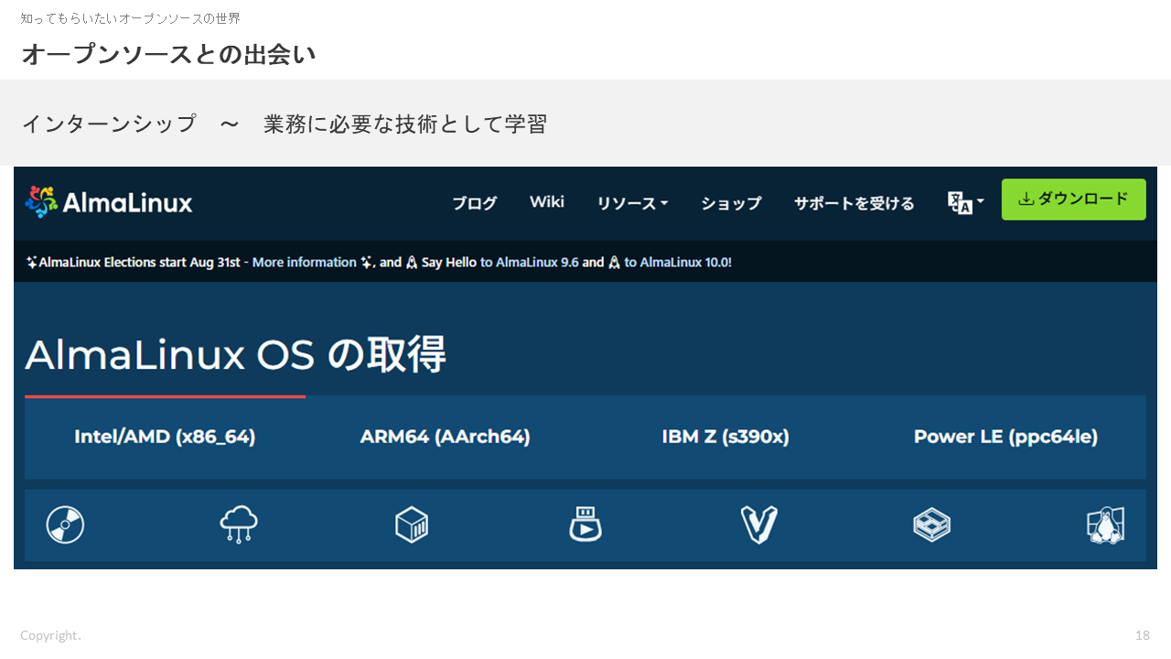
Task: Open the WSL penguin icon
Action: point(1105,525)
